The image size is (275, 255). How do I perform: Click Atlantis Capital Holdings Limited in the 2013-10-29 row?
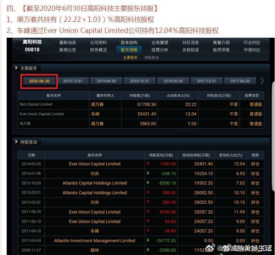coord(95,183)
